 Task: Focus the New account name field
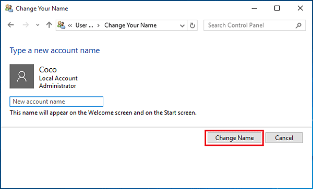(x=56, y=102)
